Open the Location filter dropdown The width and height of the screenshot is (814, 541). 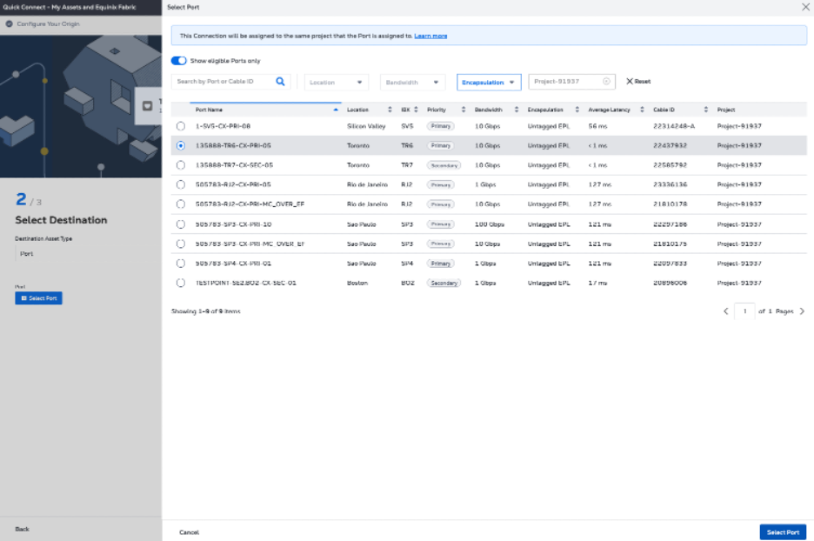point(337,83)
